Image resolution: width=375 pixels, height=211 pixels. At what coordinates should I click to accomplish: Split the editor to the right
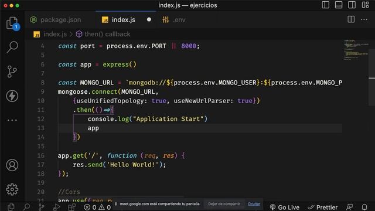[351, 19]
